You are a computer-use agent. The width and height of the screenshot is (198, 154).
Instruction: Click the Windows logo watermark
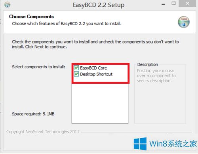(x=140, y=144)
